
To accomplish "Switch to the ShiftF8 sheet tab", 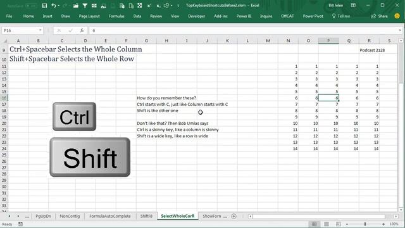I will [146, 216].
